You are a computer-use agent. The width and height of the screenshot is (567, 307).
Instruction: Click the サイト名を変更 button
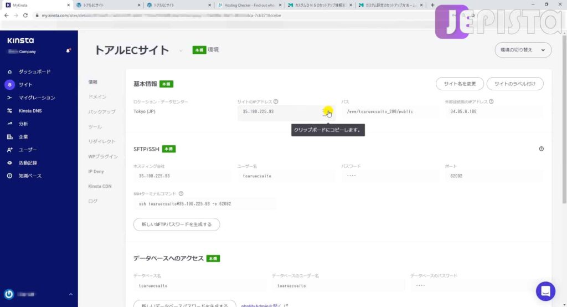click(x=460, y=84)
